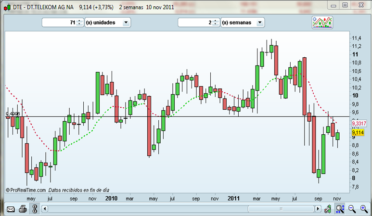Click the horizontal scrollbar thumb

pos(281,209)
